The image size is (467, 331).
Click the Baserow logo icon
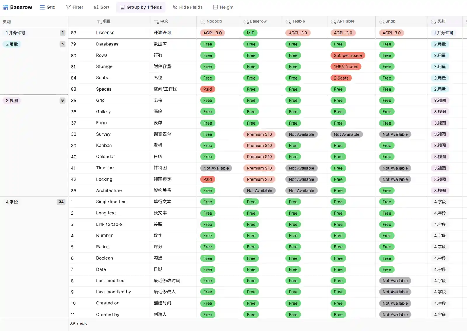coord(6,7)
